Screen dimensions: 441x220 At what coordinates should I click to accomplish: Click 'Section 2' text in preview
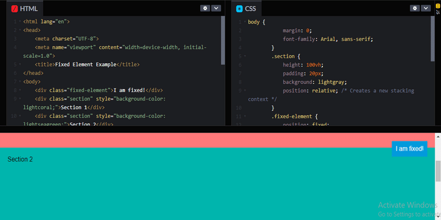click(20, 159)
